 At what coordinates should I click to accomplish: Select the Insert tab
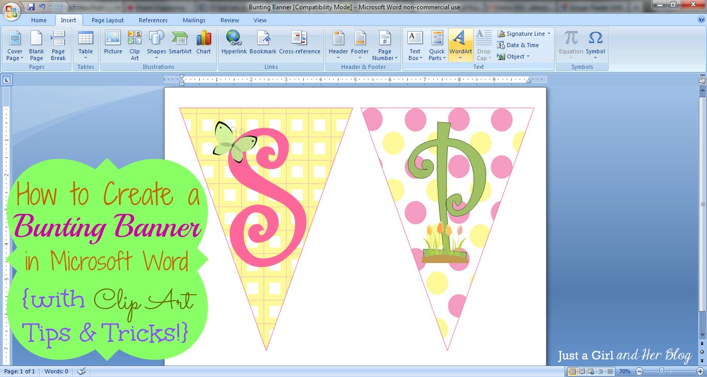pos(68,20)
